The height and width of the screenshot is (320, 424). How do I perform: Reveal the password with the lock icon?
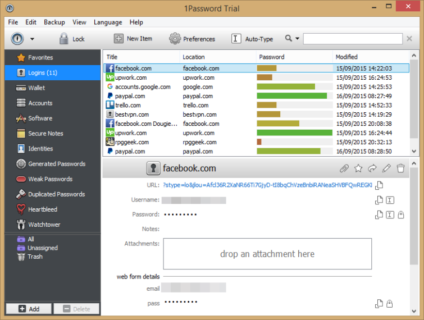401,214
